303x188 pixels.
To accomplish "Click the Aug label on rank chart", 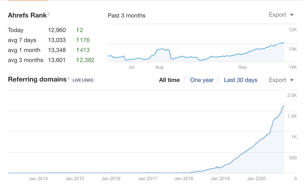I will click(x=159, y=67).
